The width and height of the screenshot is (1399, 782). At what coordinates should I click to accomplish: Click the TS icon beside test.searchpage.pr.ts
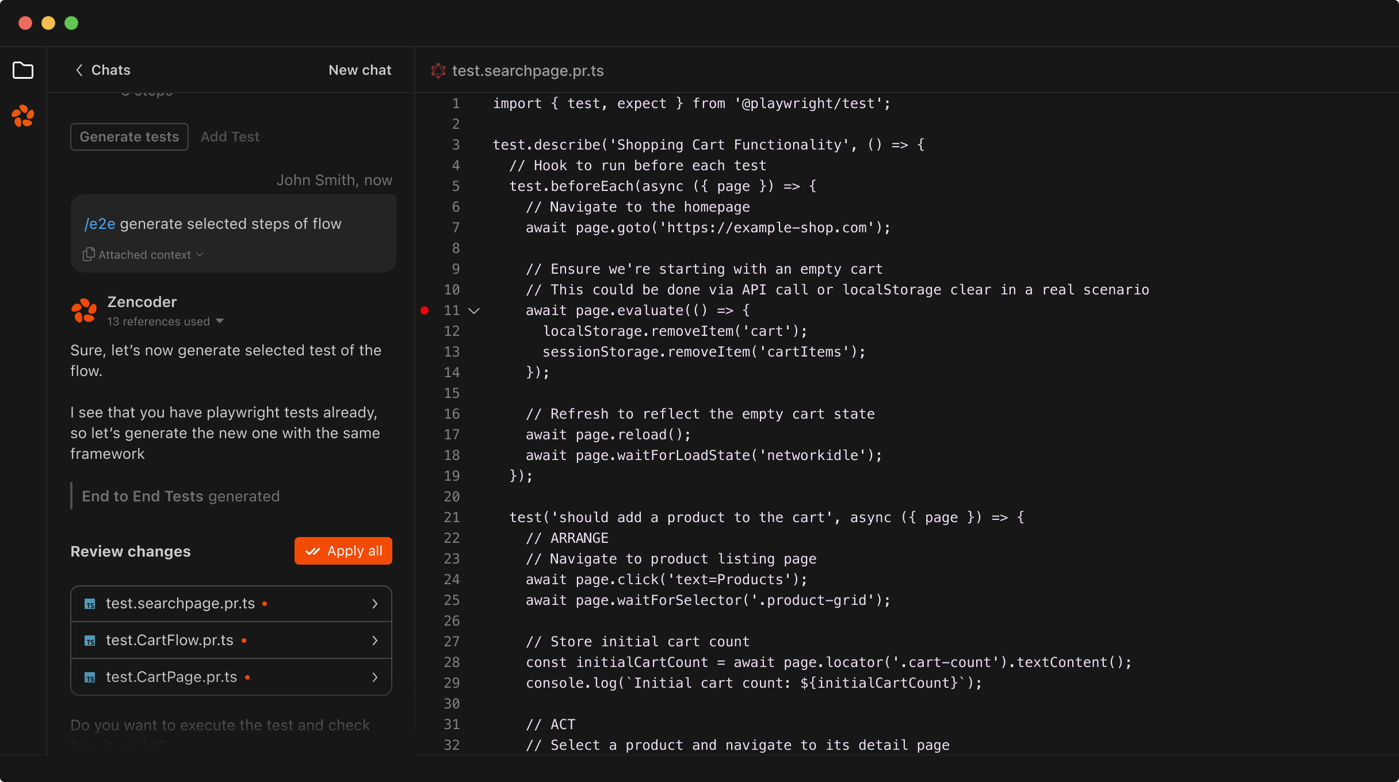pos(90,604)
